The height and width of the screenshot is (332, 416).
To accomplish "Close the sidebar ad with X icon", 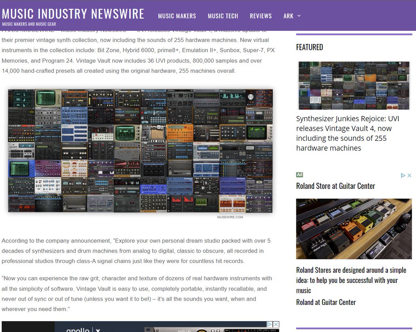I will point(409,175).
